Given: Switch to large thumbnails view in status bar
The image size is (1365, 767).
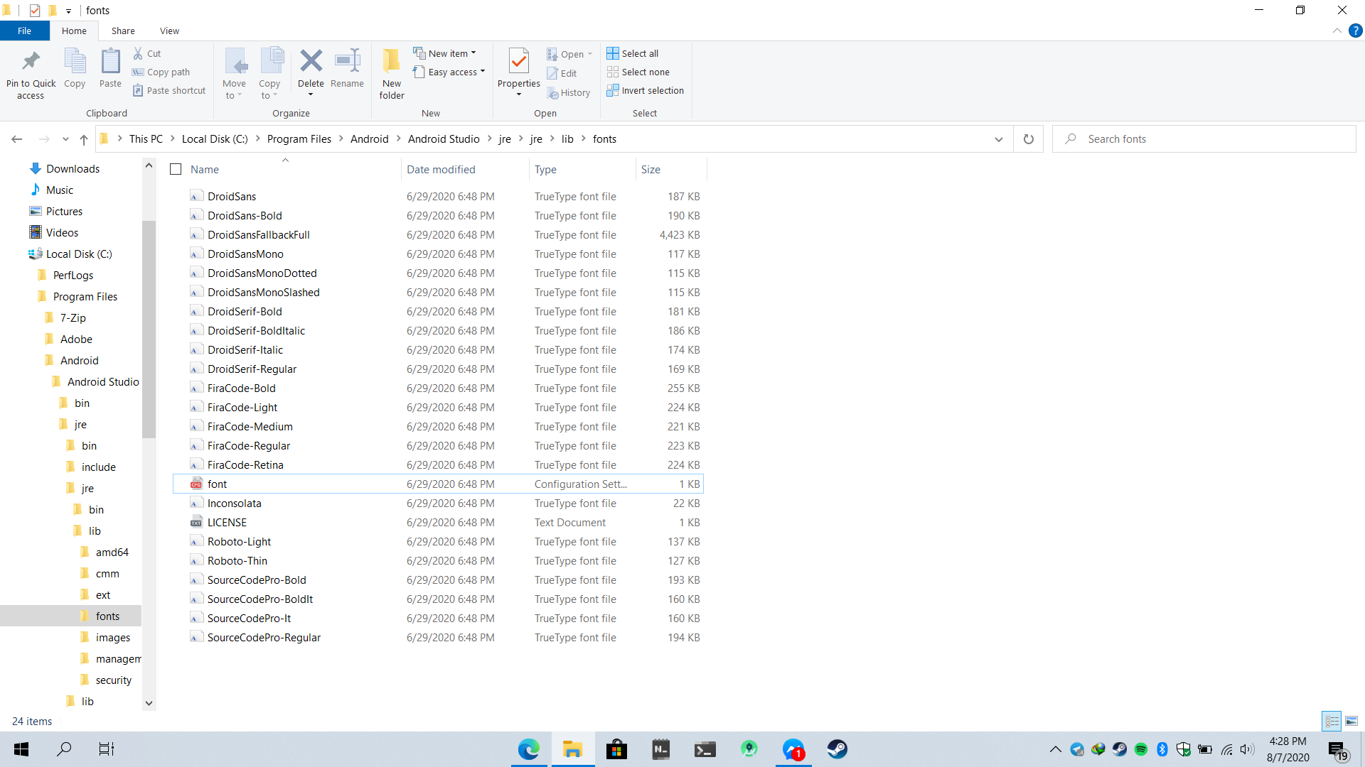Looking at the screenshot, I should pos(1350,721).
